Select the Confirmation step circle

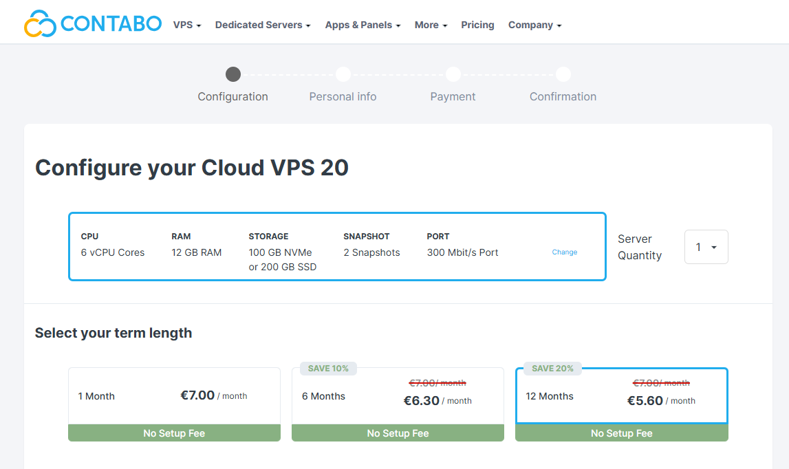tap(563, 74)
